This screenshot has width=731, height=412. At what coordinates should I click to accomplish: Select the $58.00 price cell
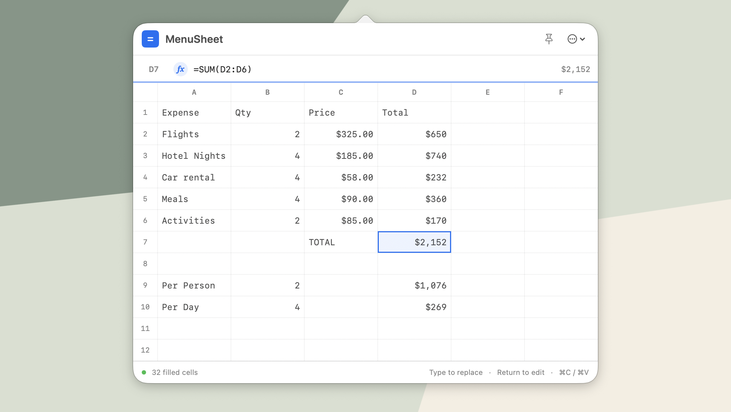tap(341, 177)
